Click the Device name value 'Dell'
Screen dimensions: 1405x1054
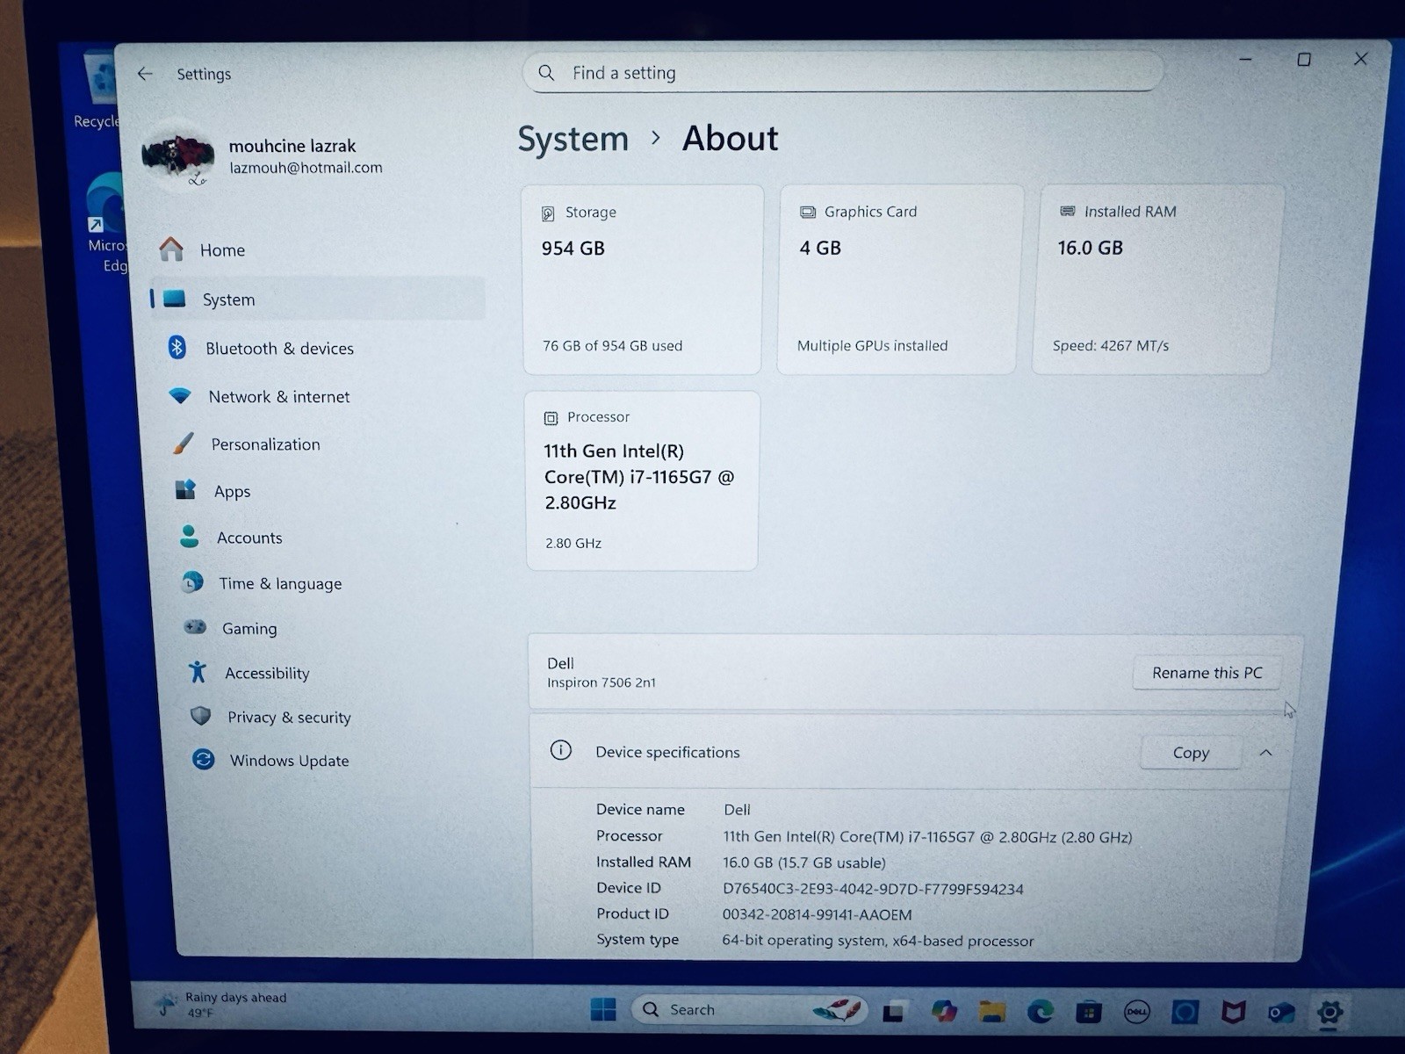pos(737,810)
